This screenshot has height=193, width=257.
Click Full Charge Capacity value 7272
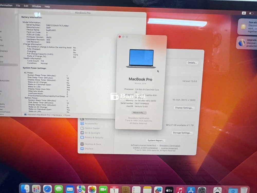(x=76, y=55)
